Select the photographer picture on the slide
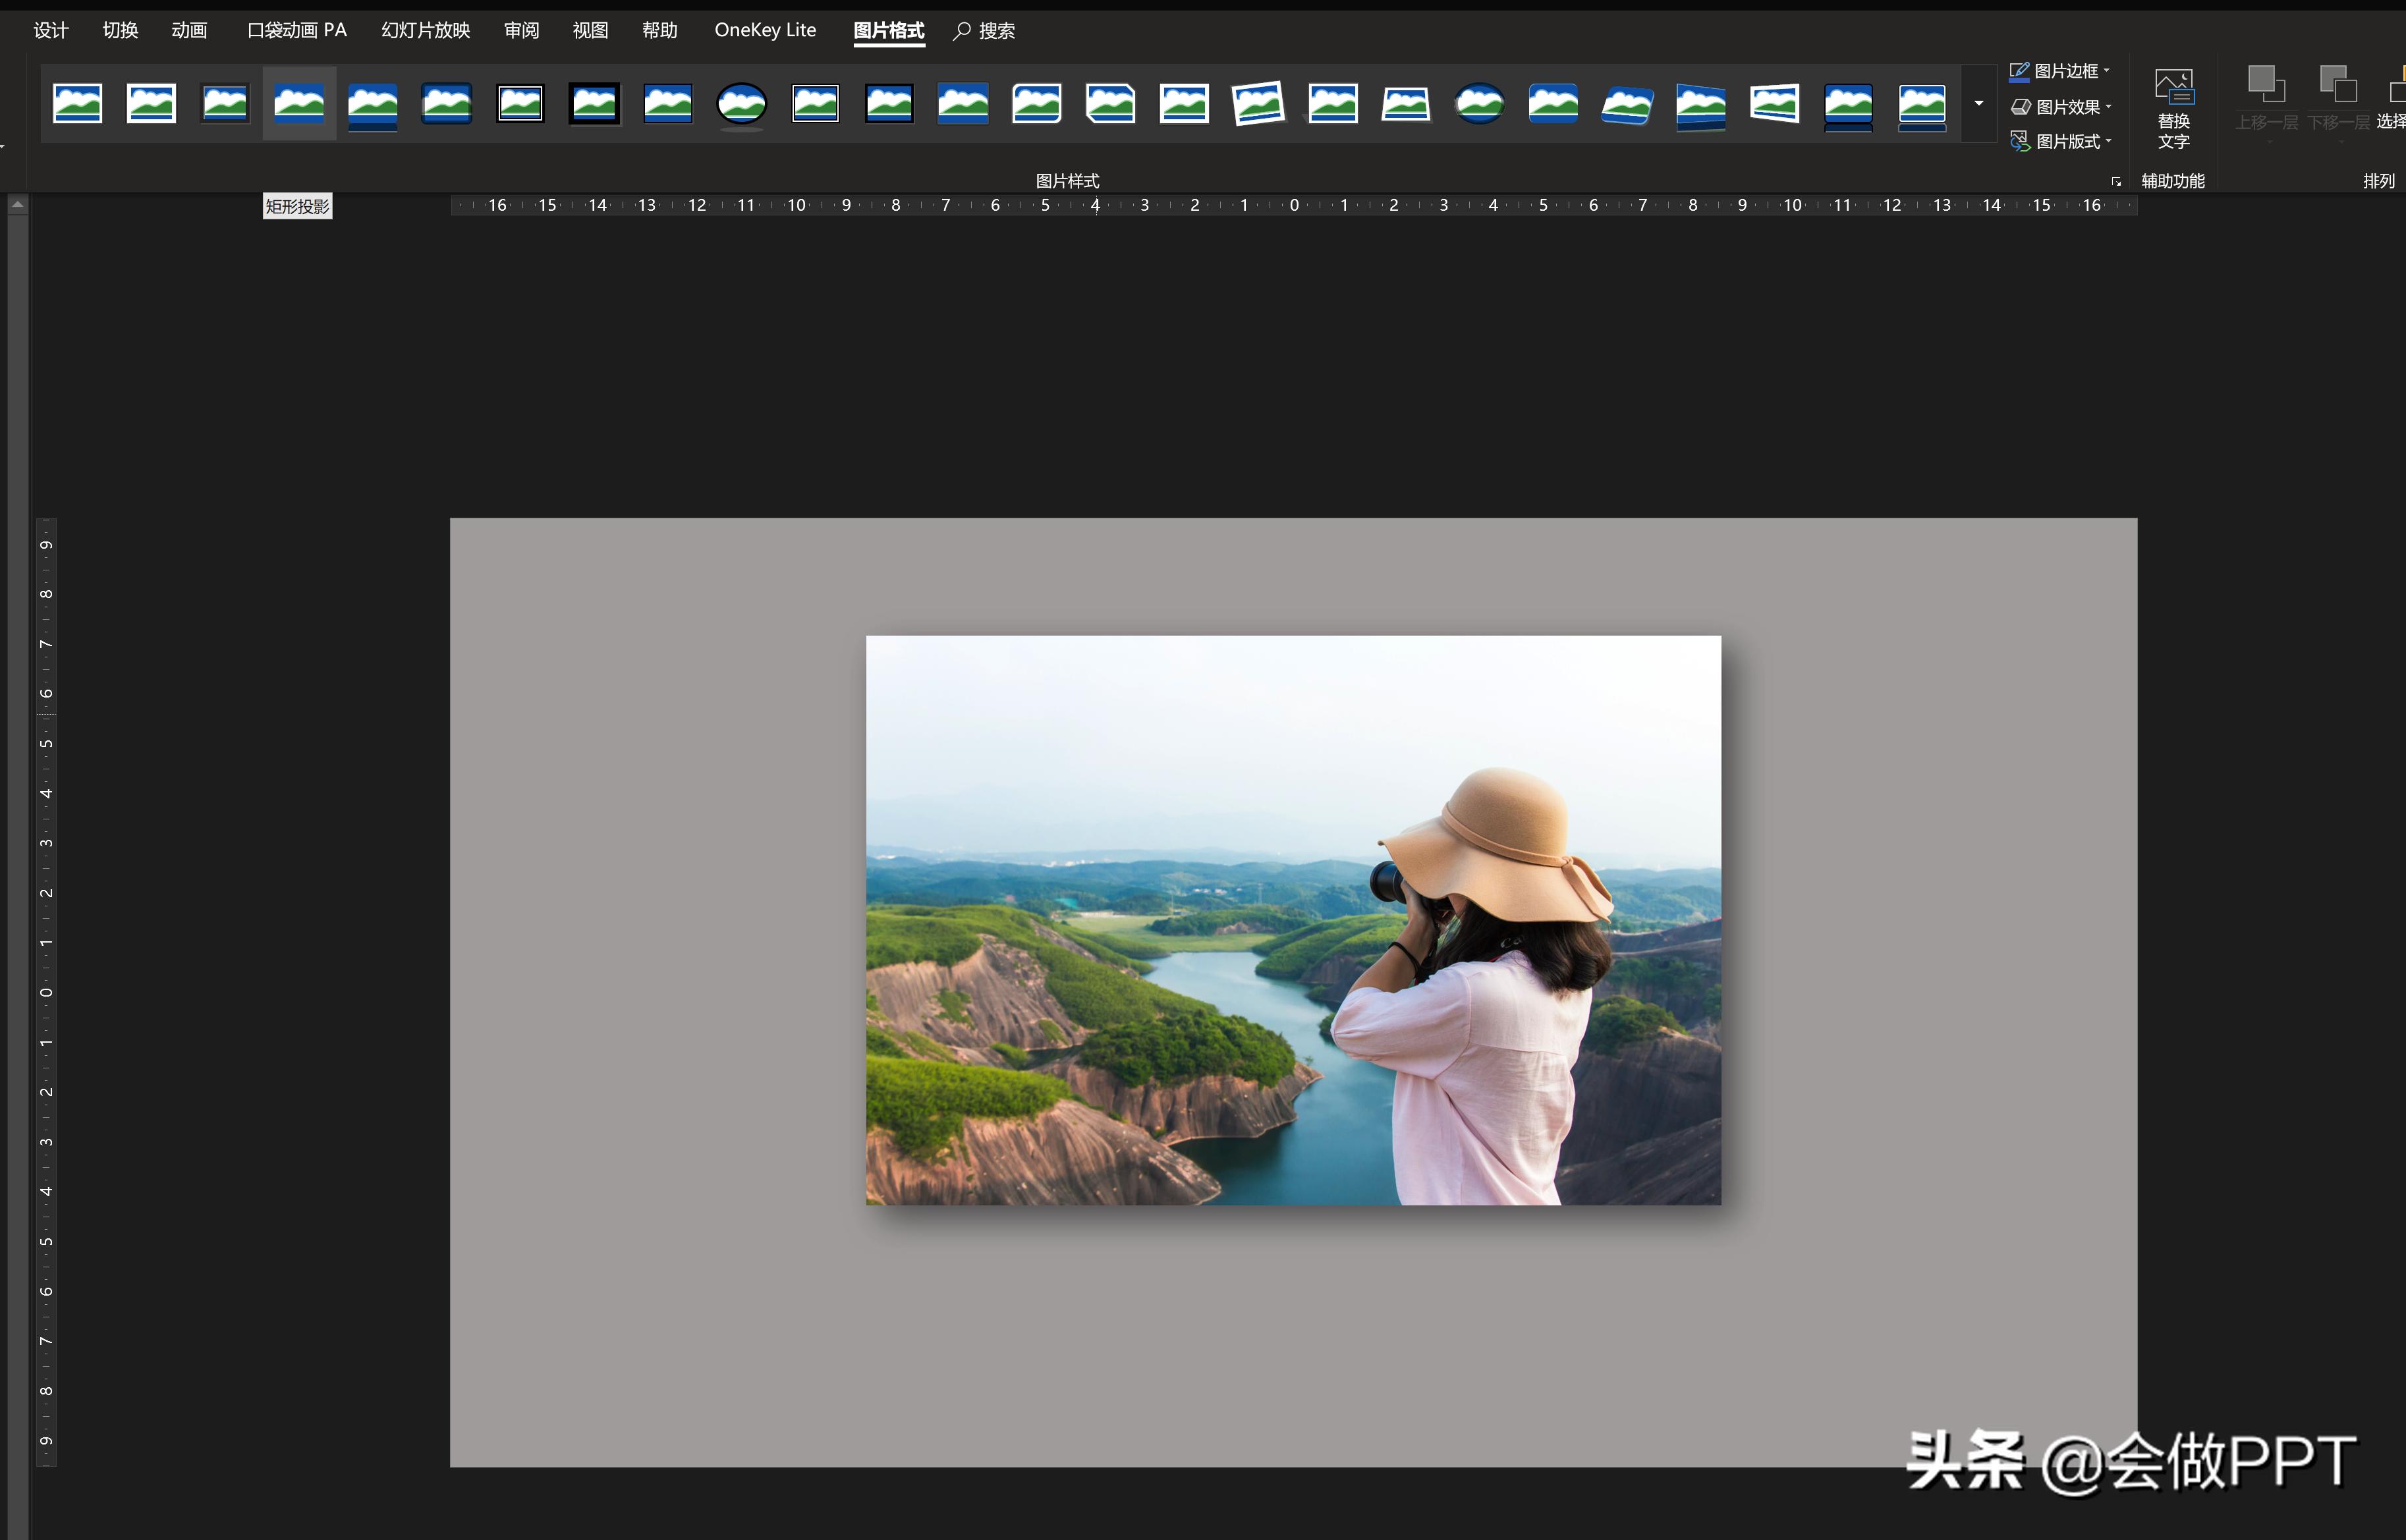Image resolution: width=2406 pixels, height=1540 pixels. 1292,920
